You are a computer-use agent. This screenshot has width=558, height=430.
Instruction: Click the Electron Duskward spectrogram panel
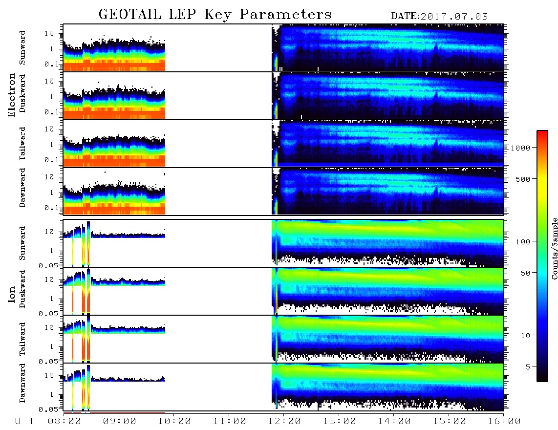[283, 95]
